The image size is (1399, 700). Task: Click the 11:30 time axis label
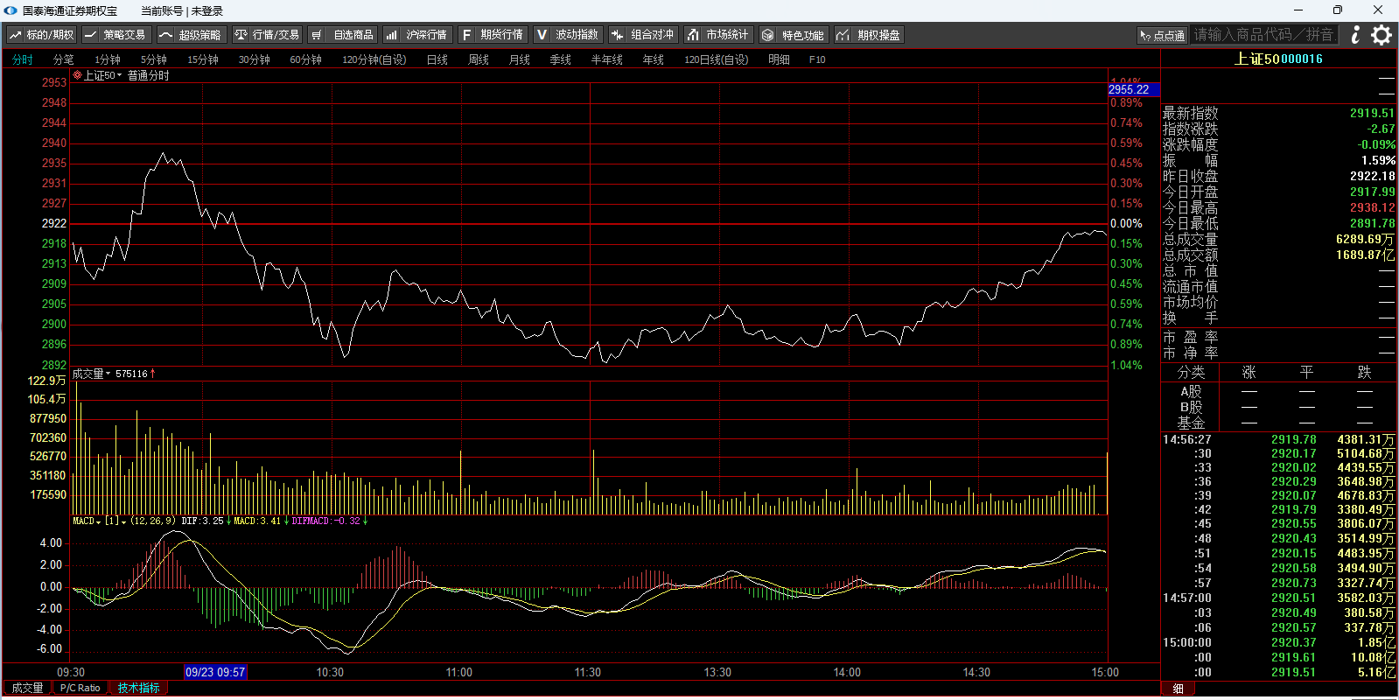pos(588,672)
